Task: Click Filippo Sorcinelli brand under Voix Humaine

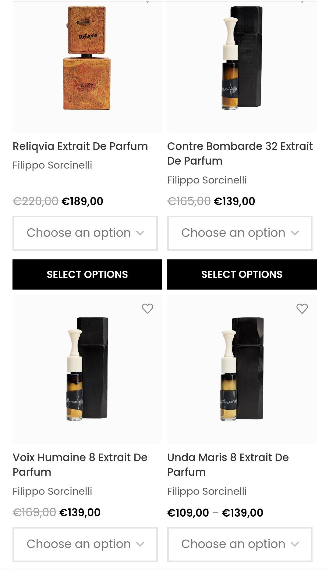Action: (52, 491)
